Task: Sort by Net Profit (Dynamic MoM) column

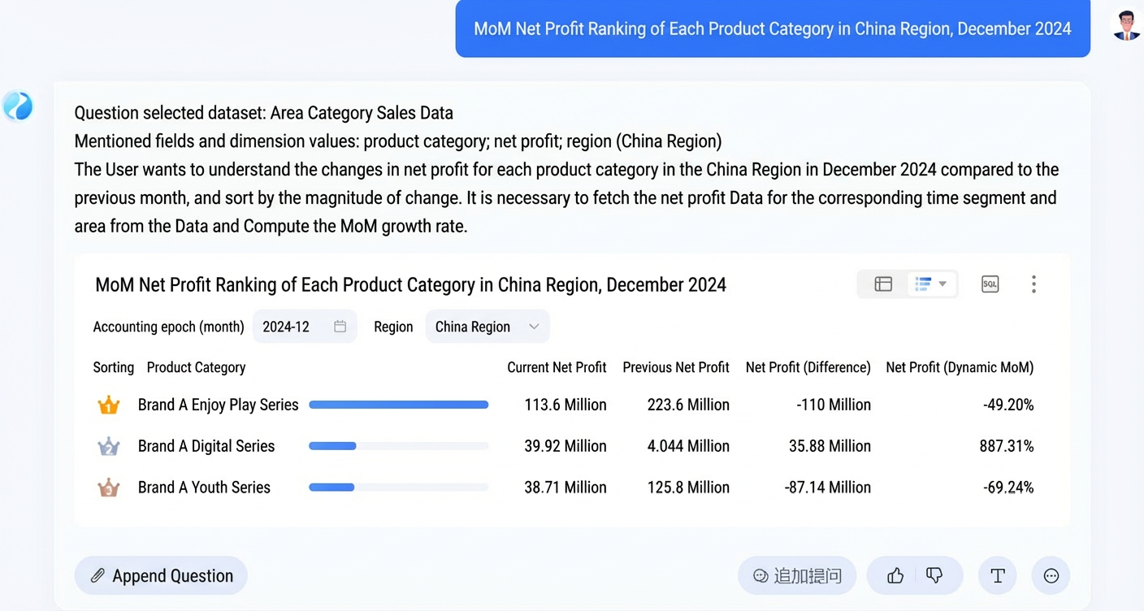Action: point(960,367)
